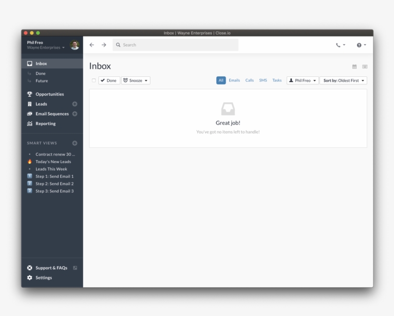Viewport: 394px width, 316px height.
Task: Add new Email Sequence with plus icon
Action: pyautogui.click(x=74, y=114)
